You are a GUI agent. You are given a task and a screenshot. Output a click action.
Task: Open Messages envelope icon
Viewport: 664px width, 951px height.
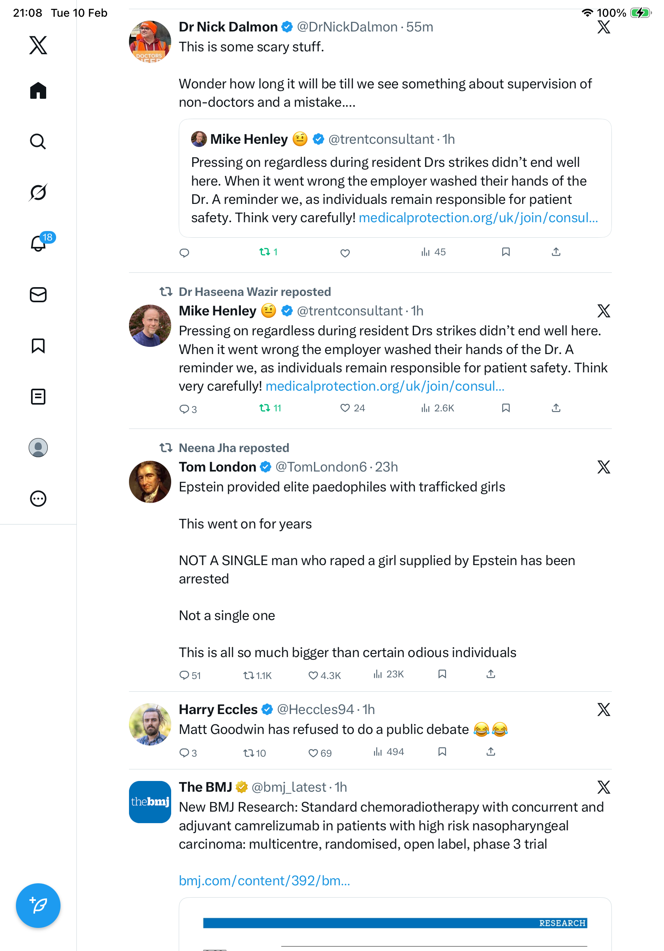tap(38, 294)
